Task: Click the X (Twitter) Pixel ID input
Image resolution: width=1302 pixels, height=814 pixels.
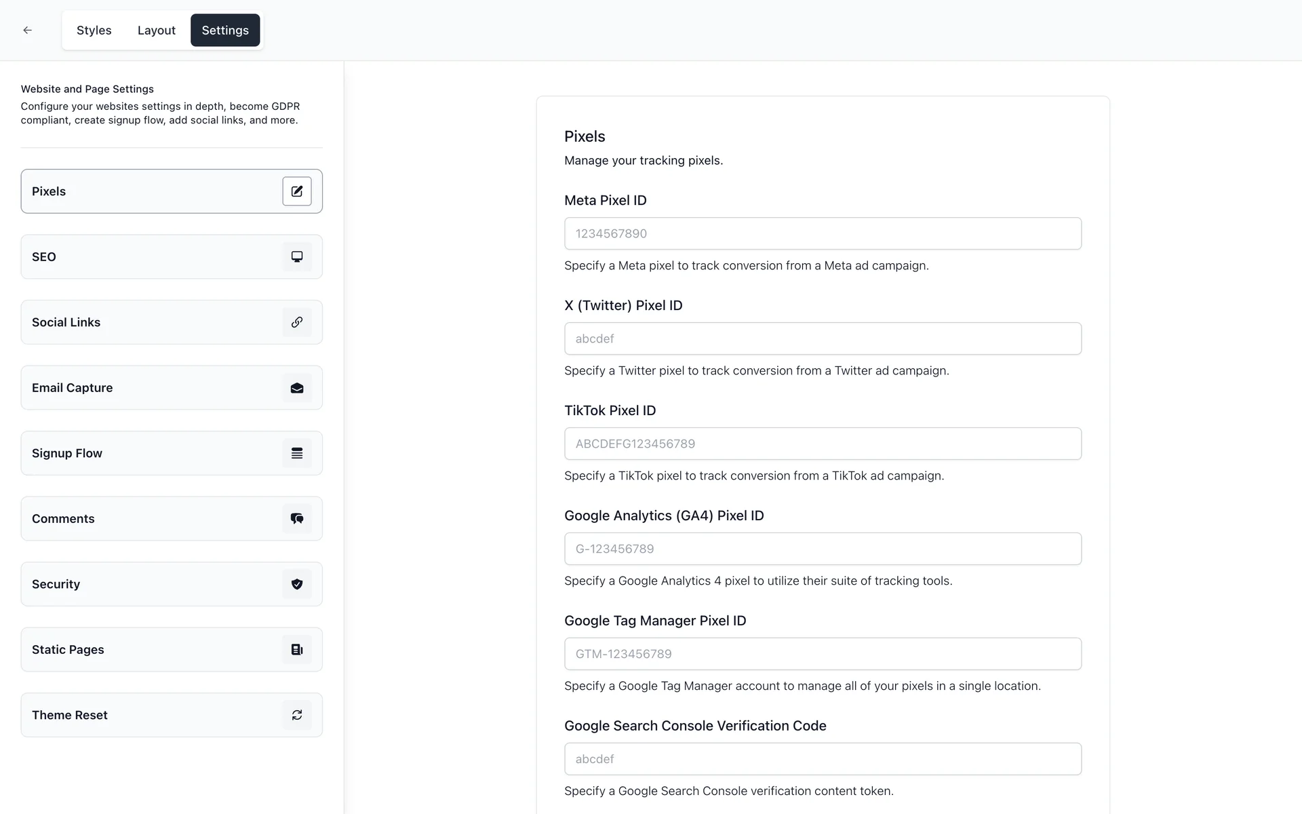Action: click(823, 338)
